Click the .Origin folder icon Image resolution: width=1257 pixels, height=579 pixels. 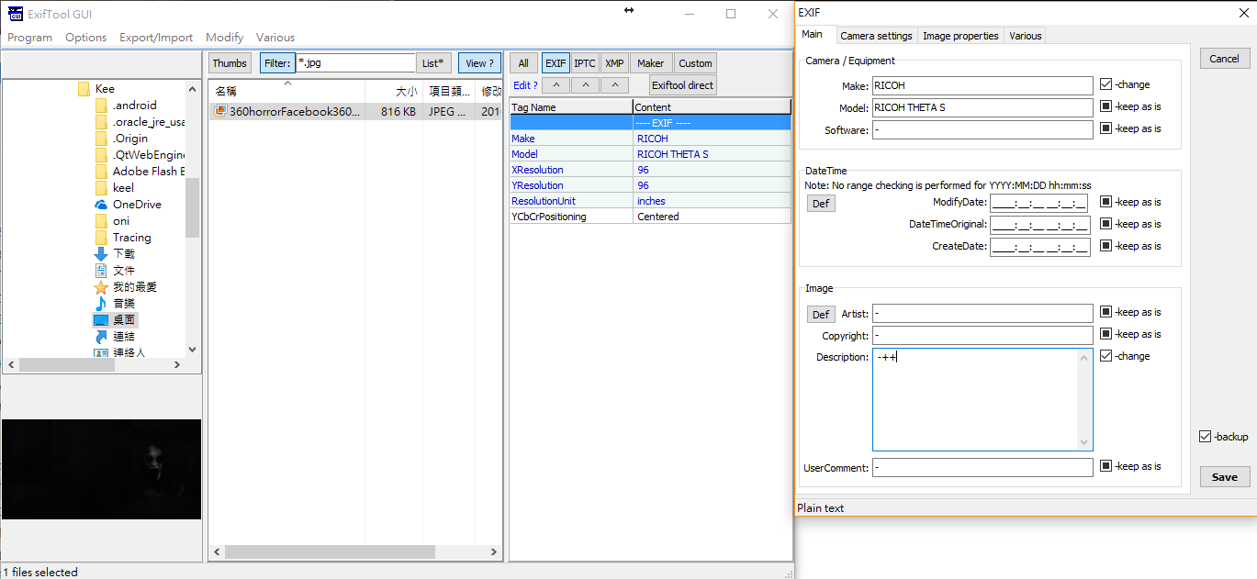tap(101, 139)
